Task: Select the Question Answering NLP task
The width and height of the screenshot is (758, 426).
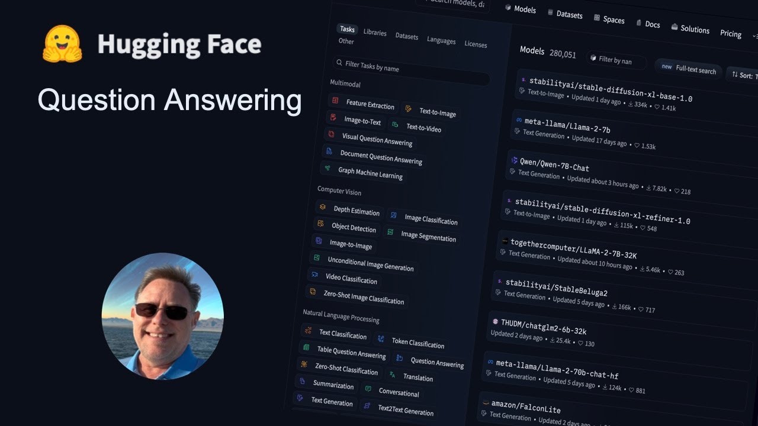Action: click(x=431, y=360)
